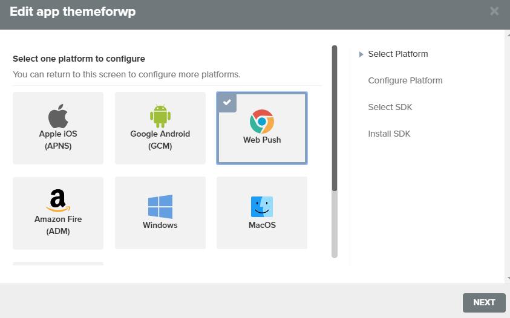Image resolution: width=510 pixels, height=318 pixels.
Task: Click the dialog's outer scrollbar down arrow
Action: pyautogui.click(x=507, y=279)
